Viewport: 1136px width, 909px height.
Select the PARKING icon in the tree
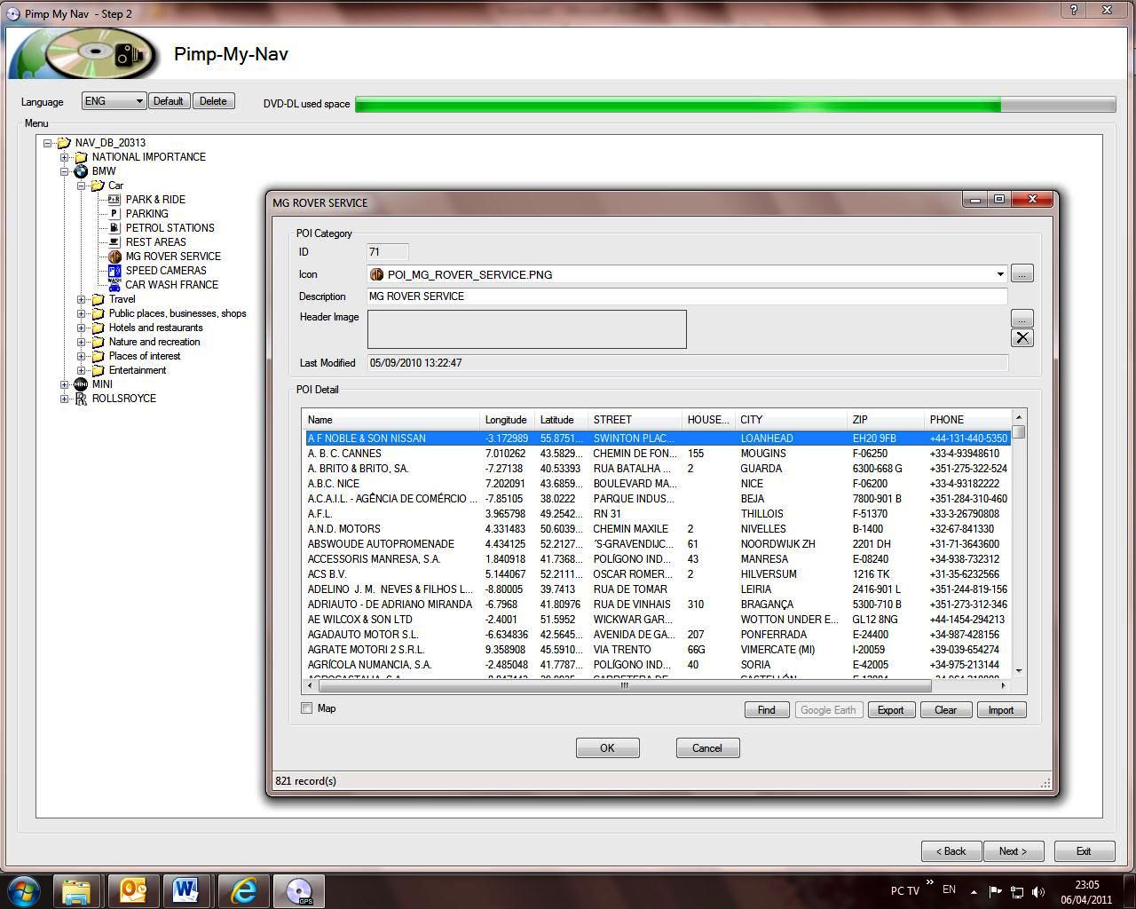pyautogui.click(x=114, y=214)
